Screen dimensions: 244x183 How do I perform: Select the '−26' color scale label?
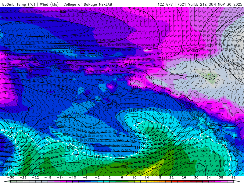pyautogui.click(x=23, y=178)
